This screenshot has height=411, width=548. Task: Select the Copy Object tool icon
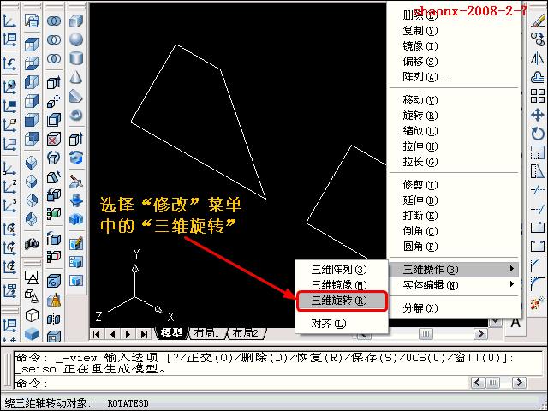(x=538, y=39)
